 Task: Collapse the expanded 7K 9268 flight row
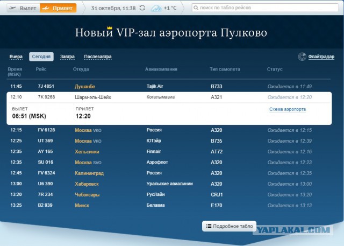click(169, 97)
